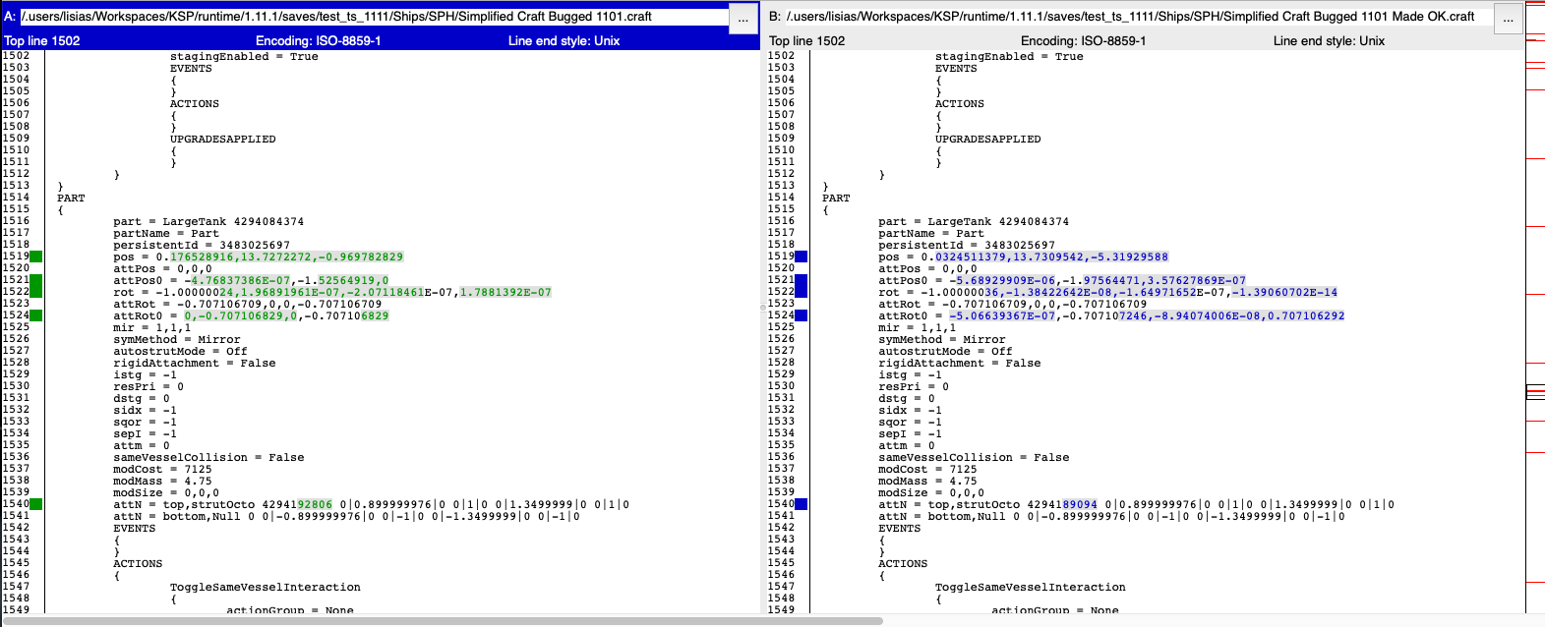Click right pane 'autostrutMode = Off' line
The image size is (1545, 627).
pyautogui.click(x=945, y=351)
